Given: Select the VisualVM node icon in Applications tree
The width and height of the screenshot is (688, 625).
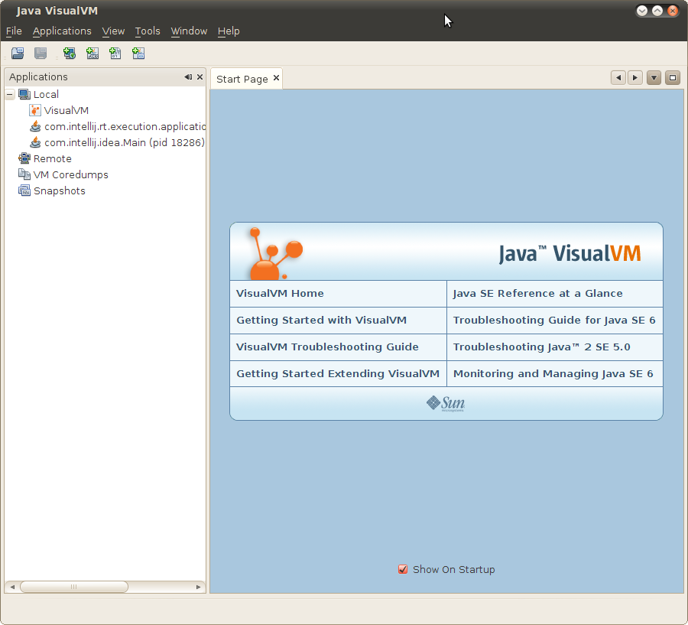Looking at the screenshot, I should click(x=34, y=109).
